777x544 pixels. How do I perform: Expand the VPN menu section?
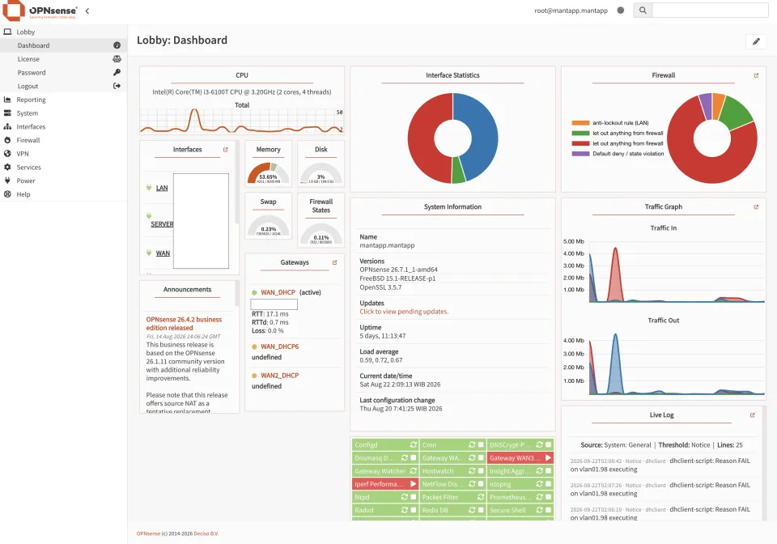click(x=63, y=154)
